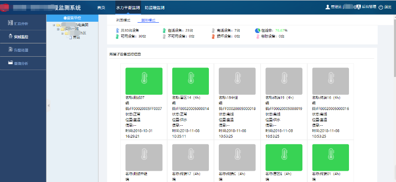Click the vertical scrollbar on the right
Viewport: 396px width, 182px height.
click(x=395, y=45)
